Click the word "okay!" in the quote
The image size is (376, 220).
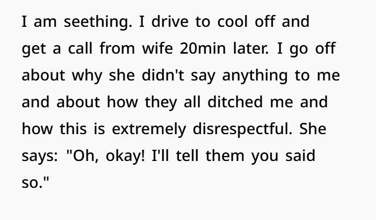125,156
